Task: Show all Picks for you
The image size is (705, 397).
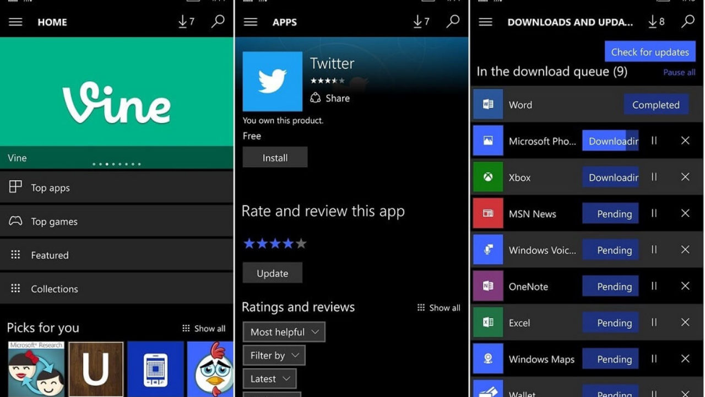Action: [204, 329]
